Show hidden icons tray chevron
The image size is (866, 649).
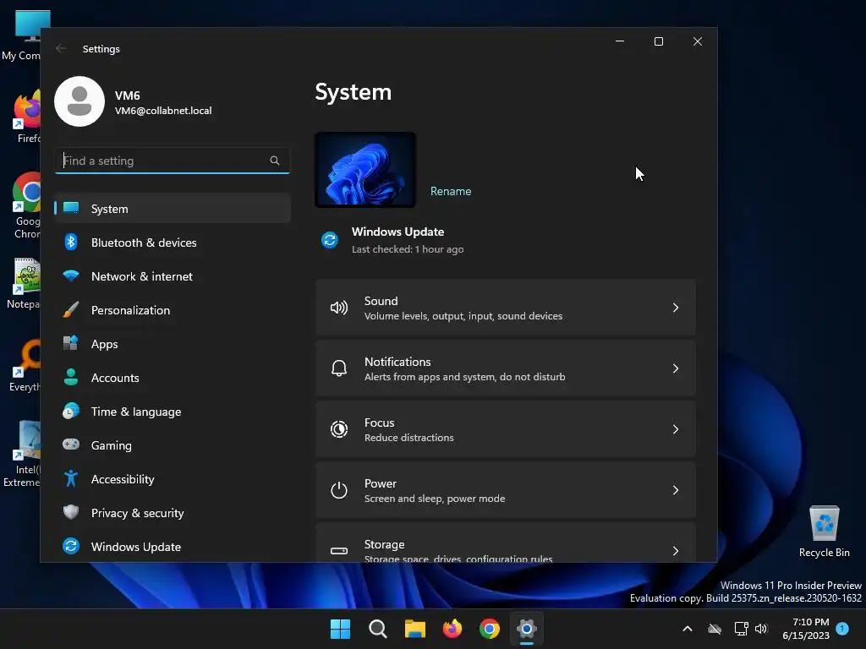tap(688, 629)
